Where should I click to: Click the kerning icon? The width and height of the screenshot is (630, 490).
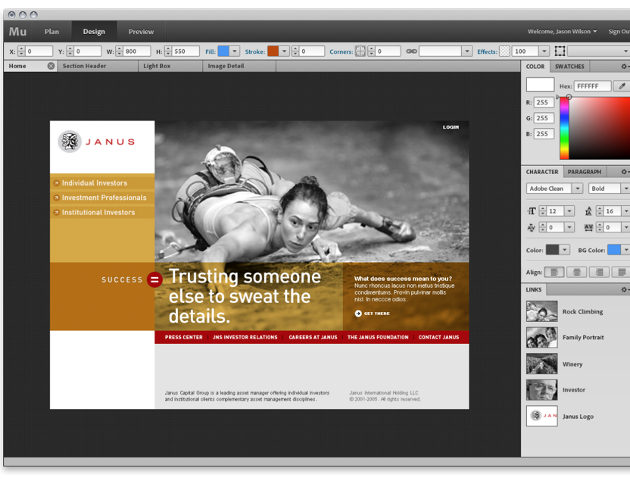[531, 227]
